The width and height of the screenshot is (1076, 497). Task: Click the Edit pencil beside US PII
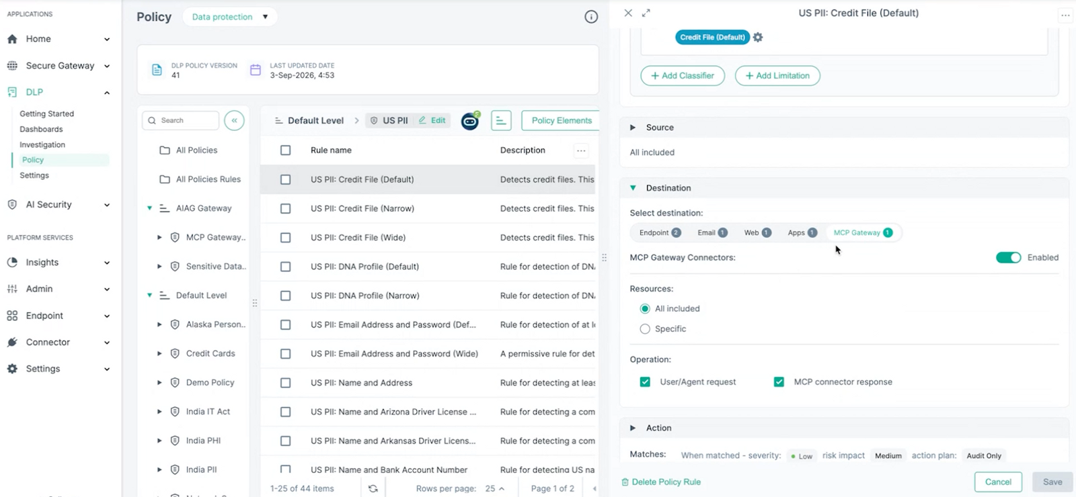432,121
